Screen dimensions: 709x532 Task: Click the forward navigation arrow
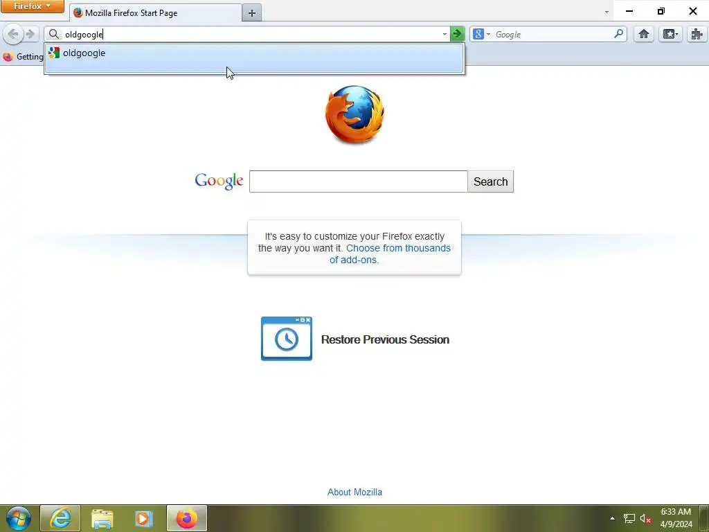30,34
